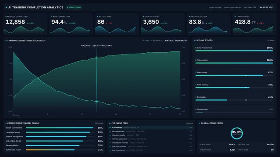
Task: Click the Failed Jobs count value
Action: point(272,150)
